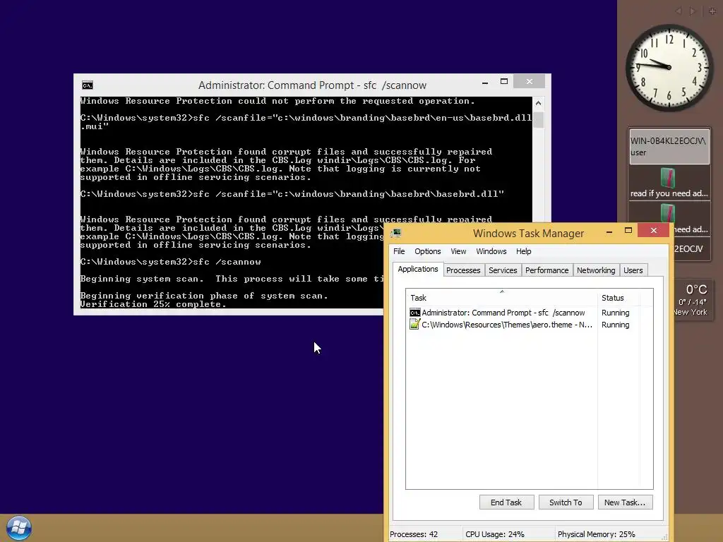Click the CPU Usage: 24% status entry
Viewport: 723px width, 542px height.
tap(495, 534)
